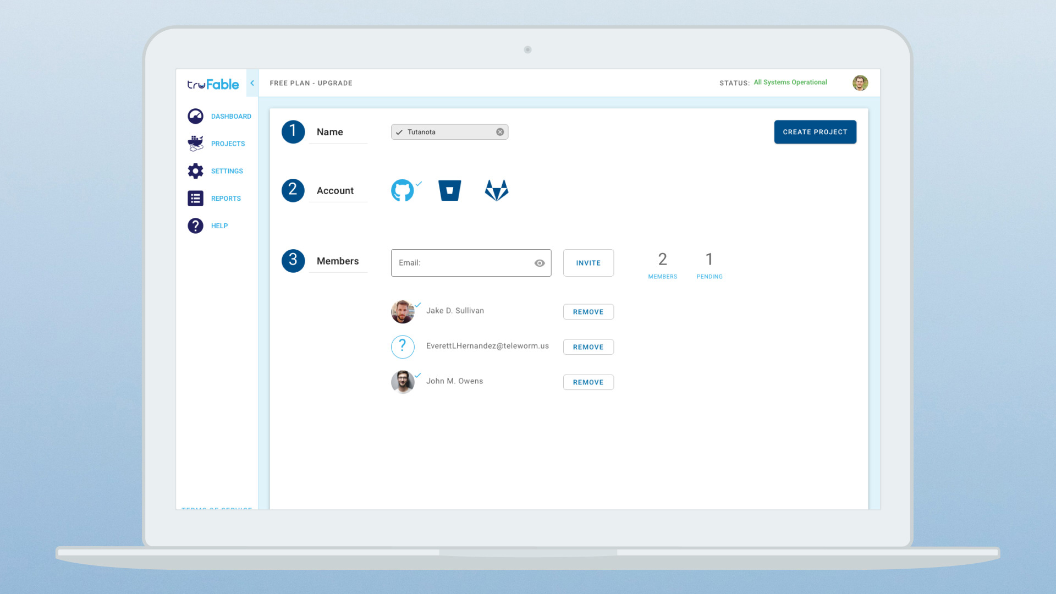Open the Projects menu item
The height and width of the screenshot is (594, 1056).
tap(228, 144)
